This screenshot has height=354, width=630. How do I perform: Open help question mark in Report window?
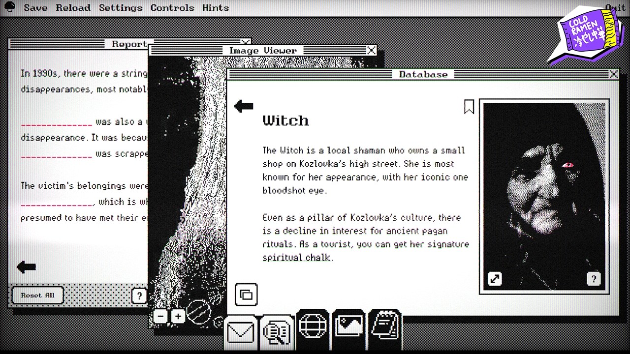139,295
